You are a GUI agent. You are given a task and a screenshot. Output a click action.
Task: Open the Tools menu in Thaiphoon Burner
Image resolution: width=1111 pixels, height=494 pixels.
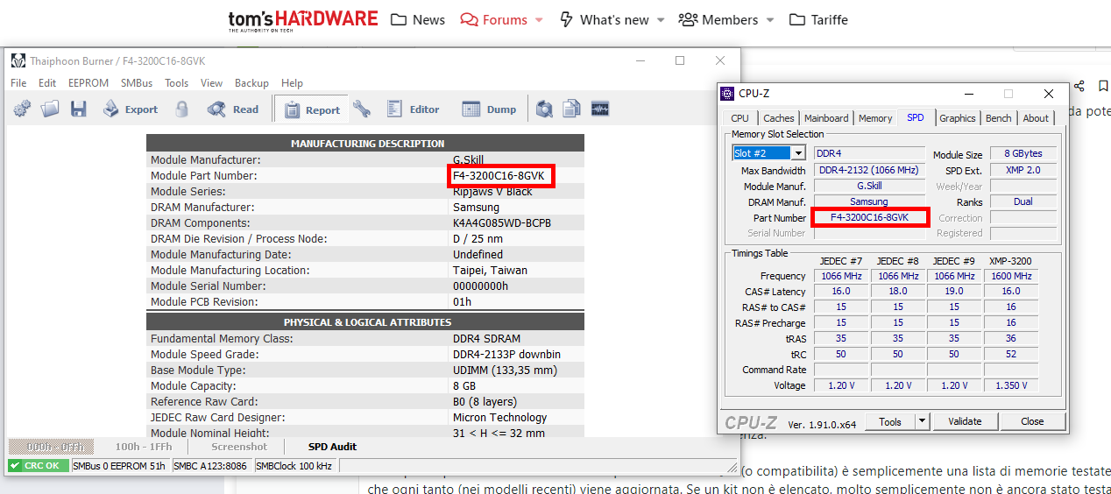[x=177, y=83]
